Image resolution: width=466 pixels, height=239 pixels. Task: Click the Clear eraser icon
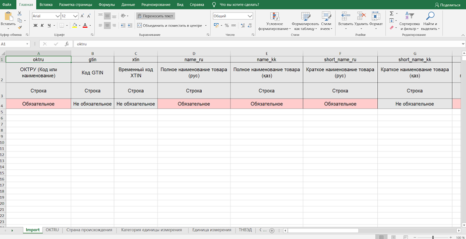click(392, 28)
